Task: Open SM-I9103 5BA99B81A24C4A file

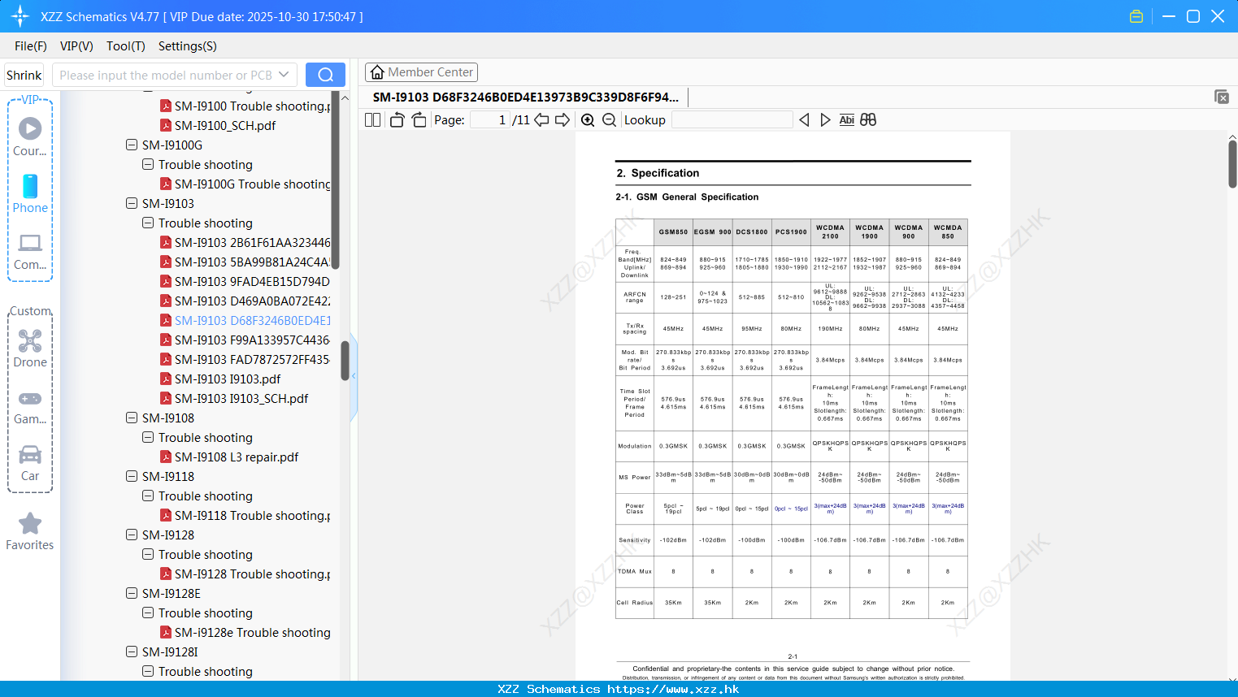Action: (x=252, y=262)
